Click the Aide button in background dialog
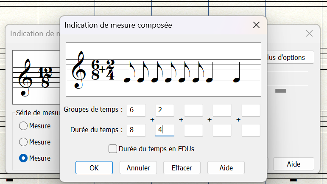This screenshot has height=184, width=327. tap(293, 164)
